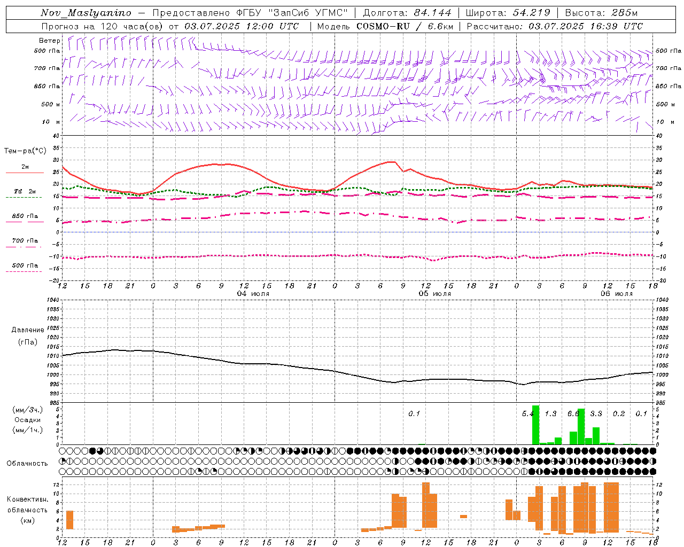
Task: Select the (мм/3ч.) precipitation unit label
Action: [x=28, y=410]
